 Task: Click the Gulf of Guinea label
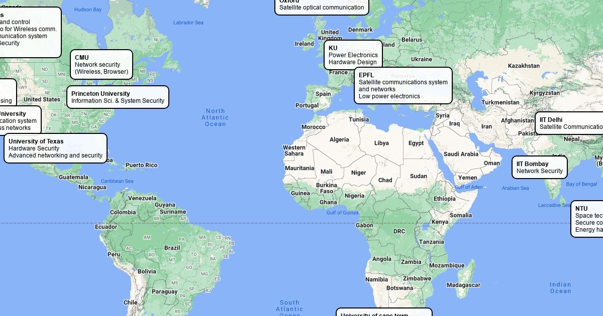pyautogui.click(x=342, y=213)
